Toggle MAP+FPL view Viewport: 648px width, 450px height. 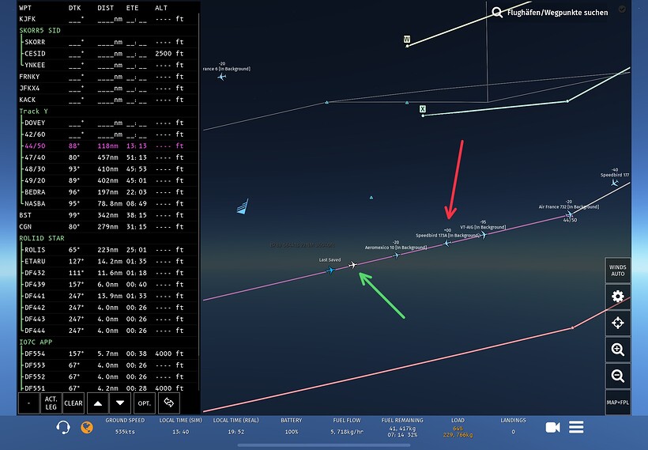click(618, 402)
